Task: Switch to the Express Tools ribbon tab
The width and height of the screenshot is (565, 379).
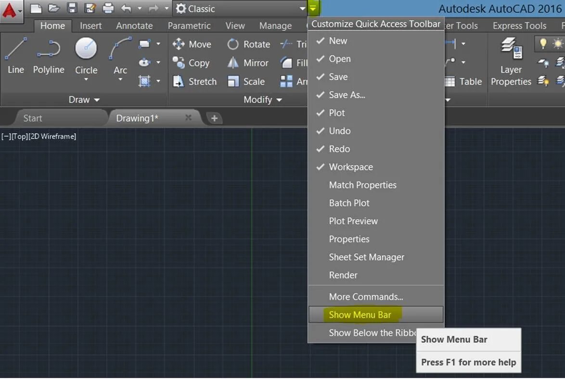Action: 520,26
